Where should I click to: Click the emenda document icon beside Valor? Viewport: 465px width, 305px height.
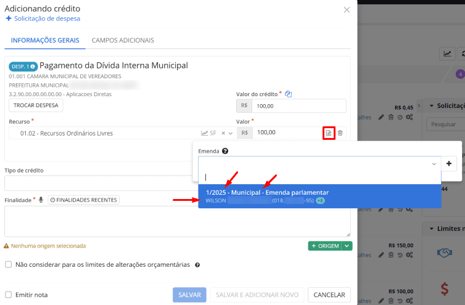[329, 133]
